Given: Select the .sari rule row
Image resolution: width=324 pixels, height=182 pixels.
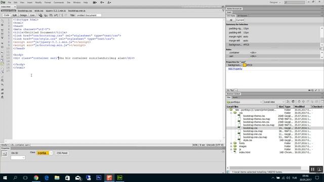Looking at the screenshot, I should point(273,56).
